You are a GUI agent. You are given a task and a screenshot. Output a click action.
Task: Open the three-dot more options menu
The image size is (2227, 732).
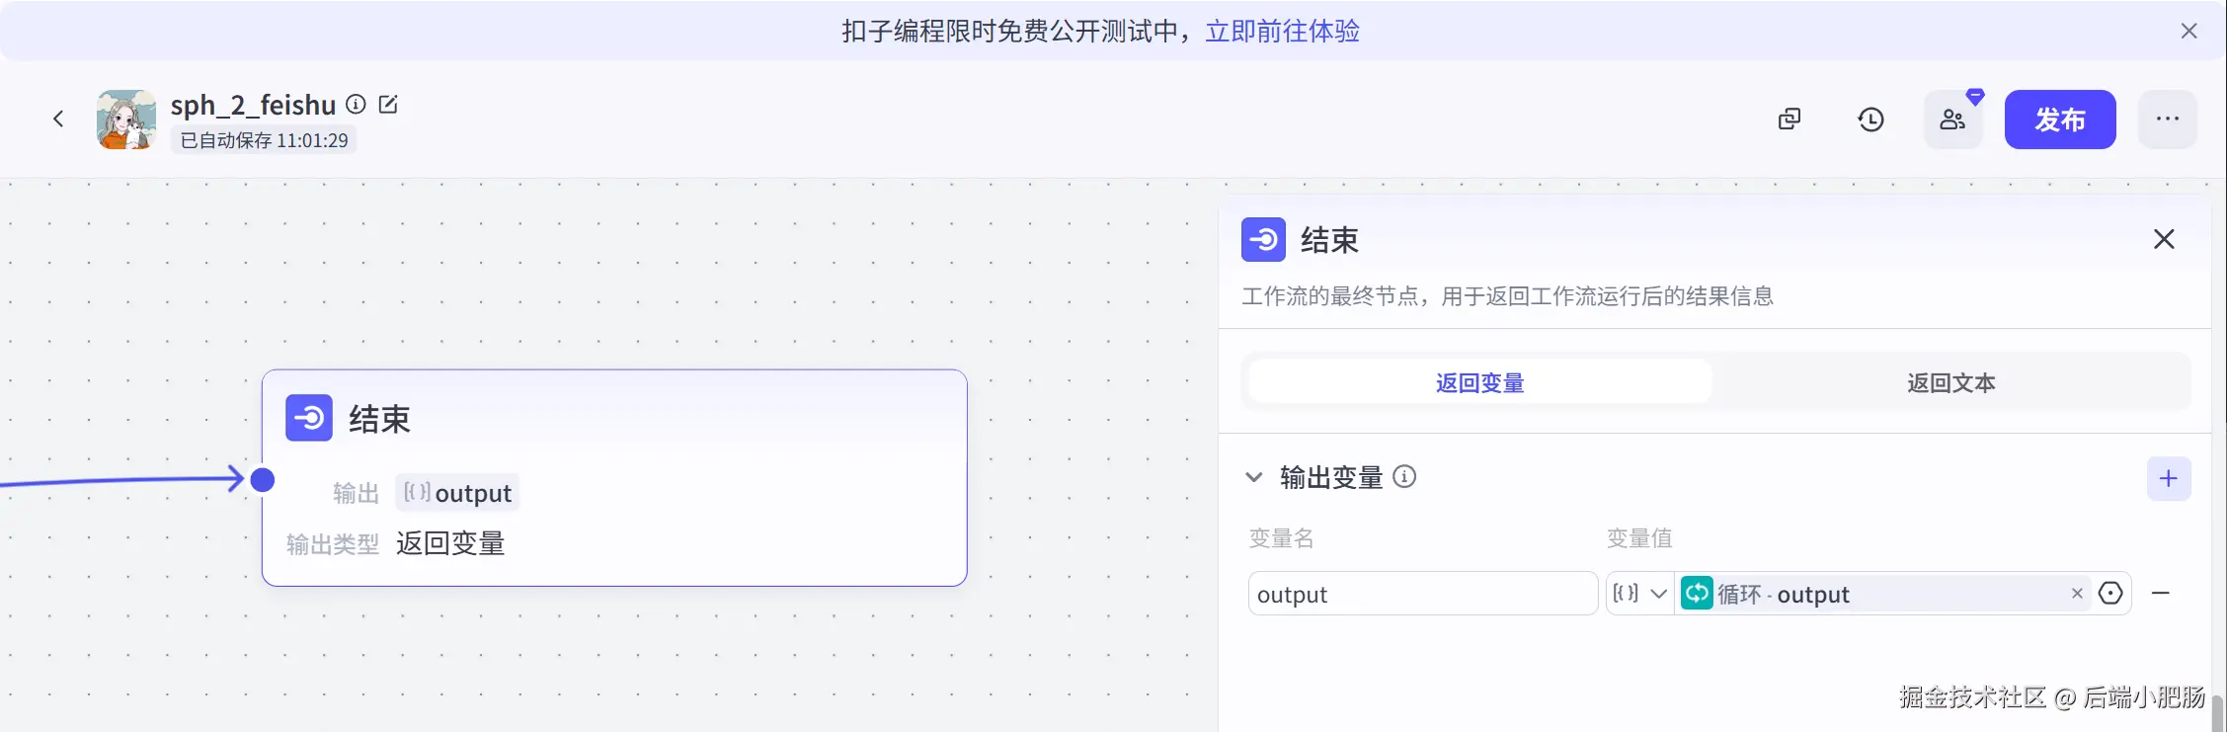(x=2168, y=120)
